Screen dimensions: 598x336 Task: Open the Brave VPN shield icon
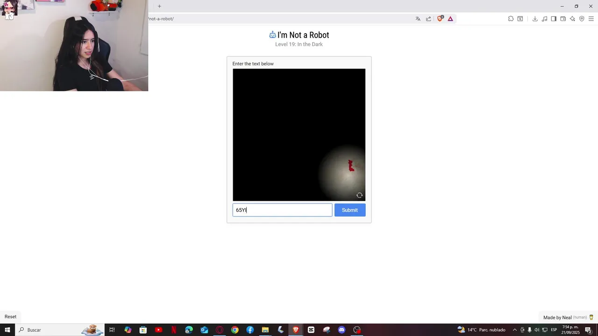coord(582,19)
